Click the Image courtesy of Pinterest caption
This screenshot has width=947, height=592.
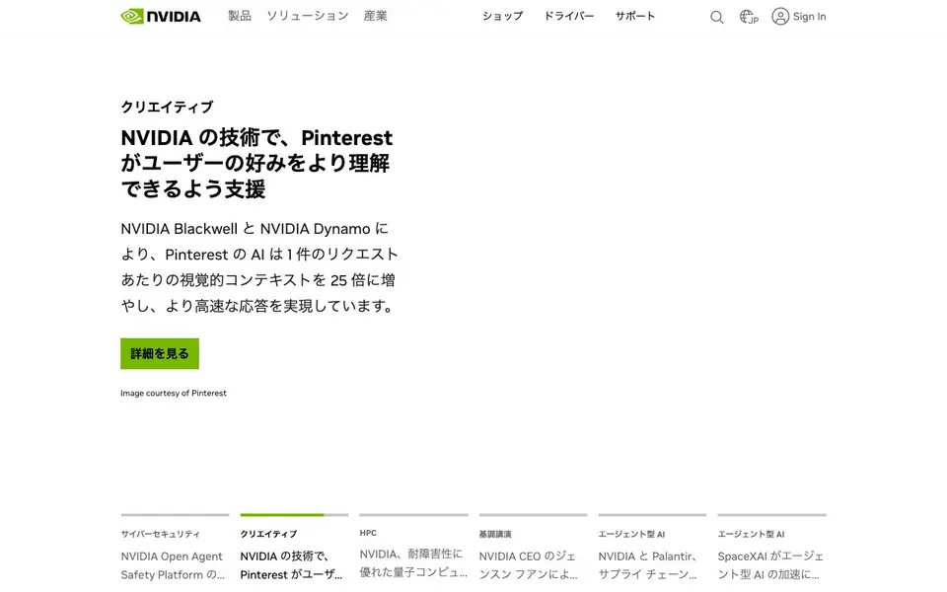[174, 394]
